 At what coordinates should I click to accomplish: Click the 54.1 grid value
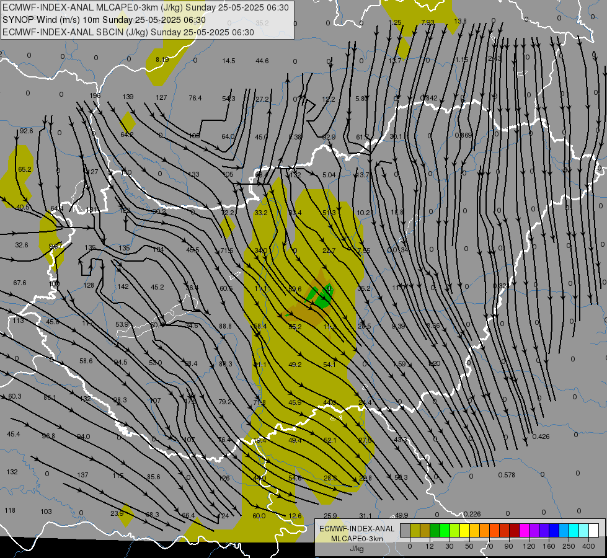pos(329,365)
